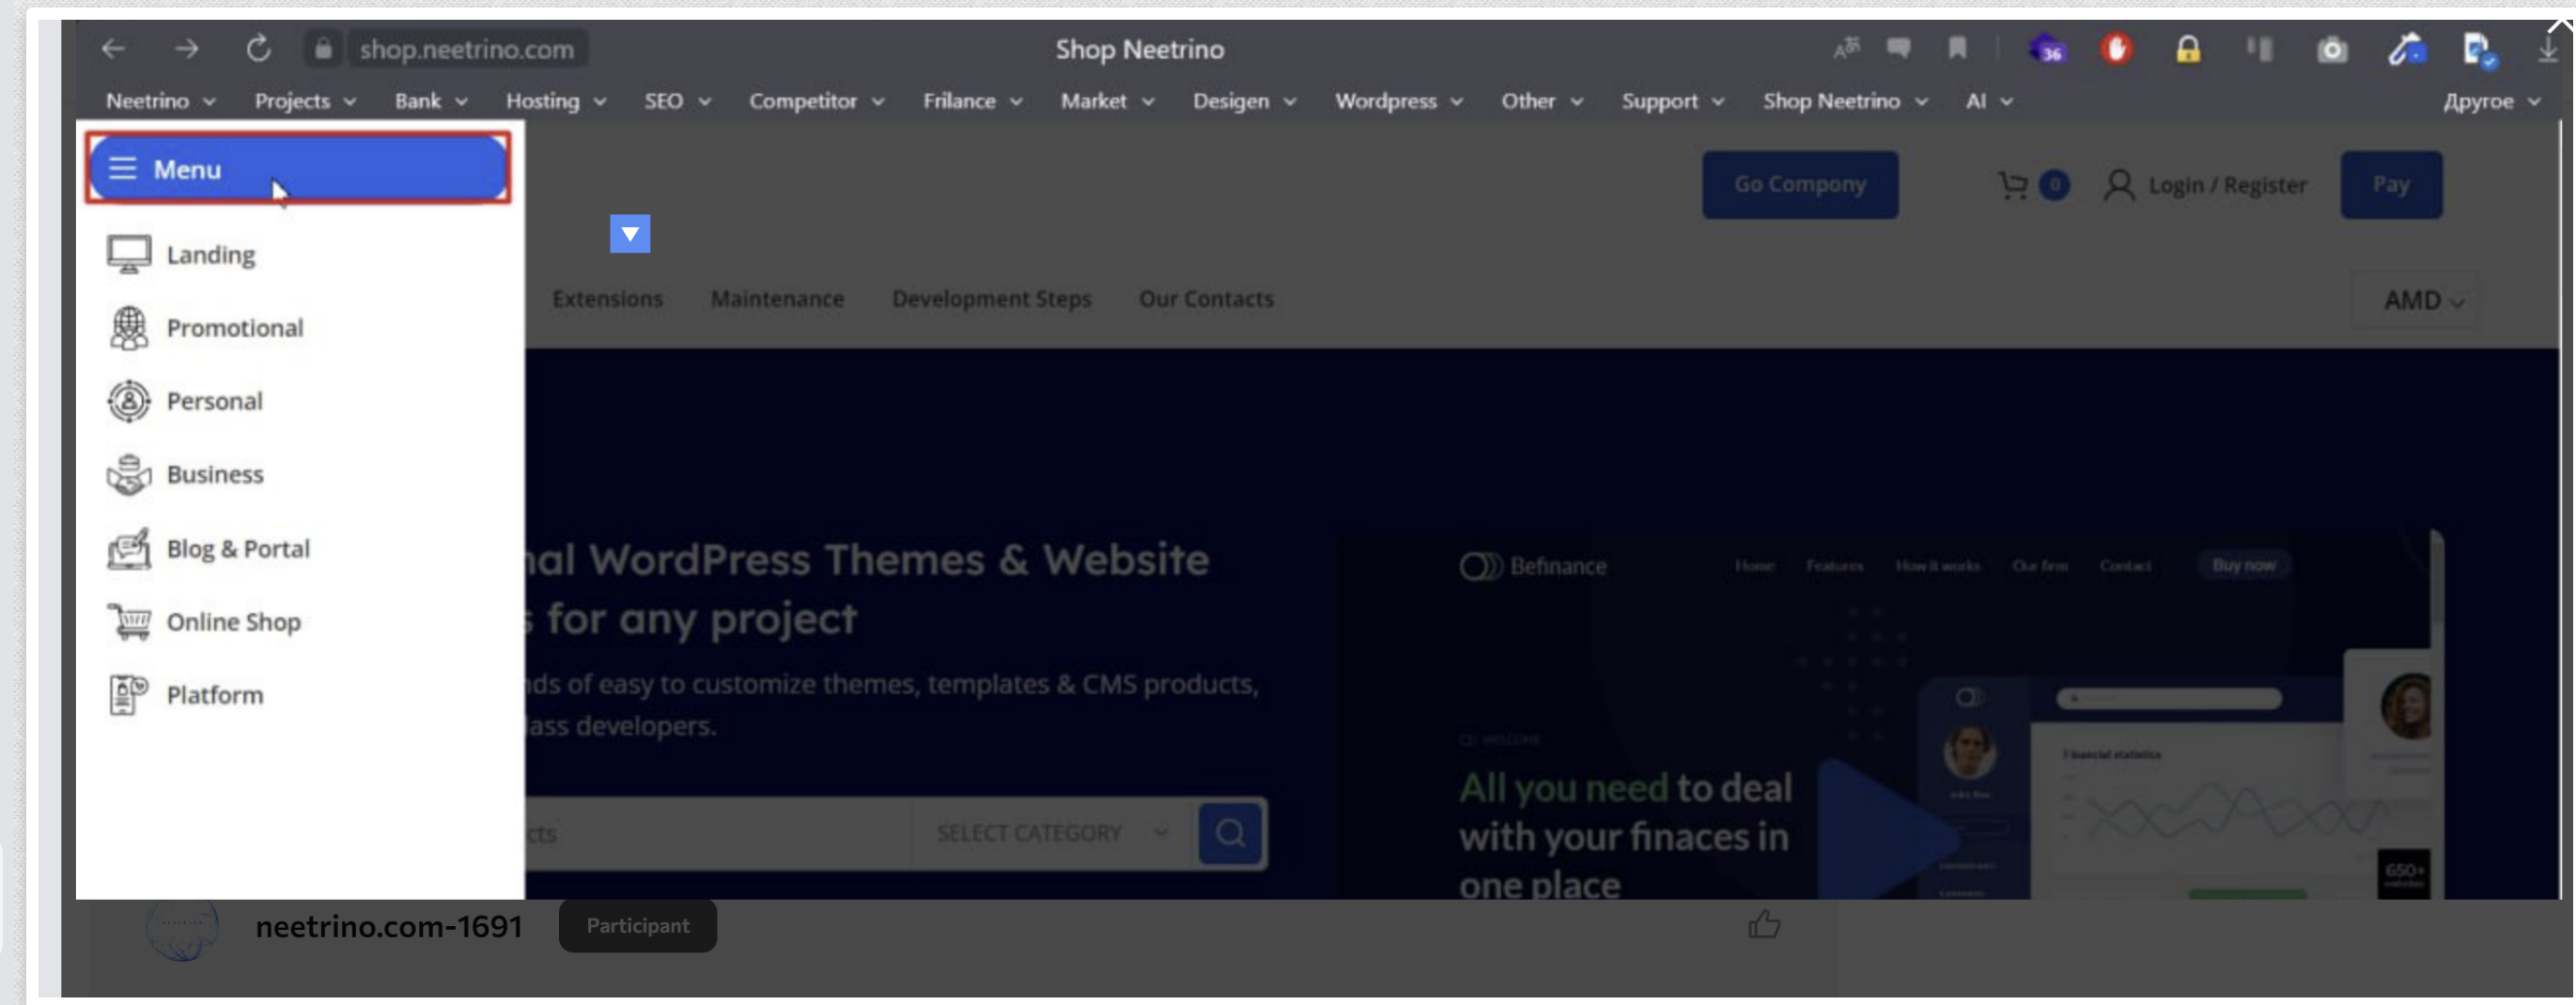Open the Frilance bookmarks folder

tap(972, 101)
